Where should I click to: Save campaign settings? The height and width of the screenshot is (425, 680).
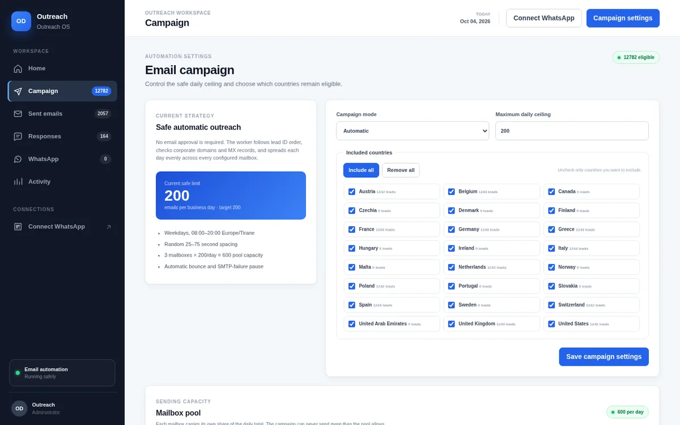pos(603,356)
